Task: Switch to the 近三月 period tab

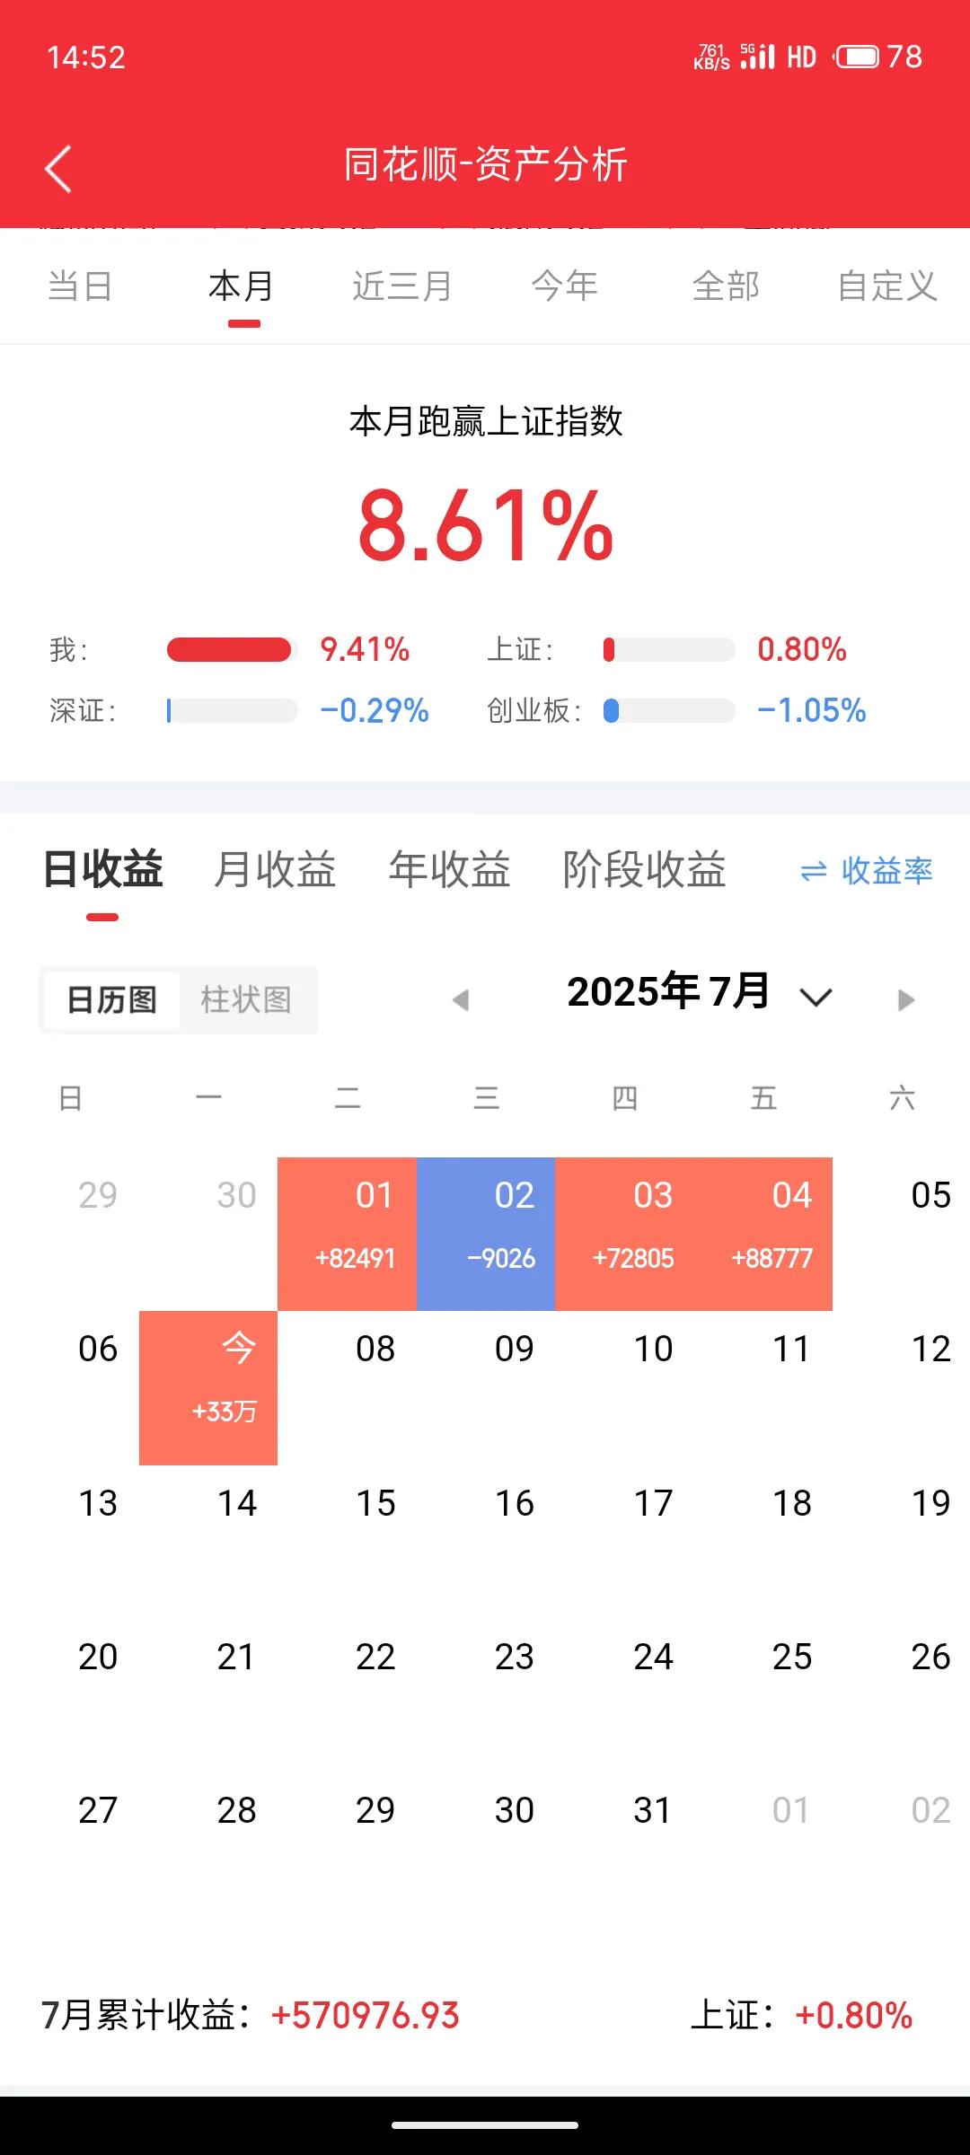Action: [402, 286]
